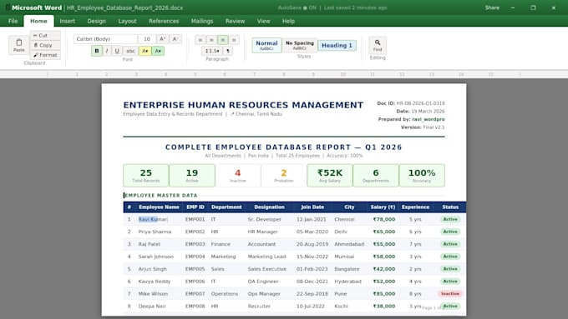Toggle Italic formatting
The width and height of the screenshot is (568, 319).
[107, 51]
